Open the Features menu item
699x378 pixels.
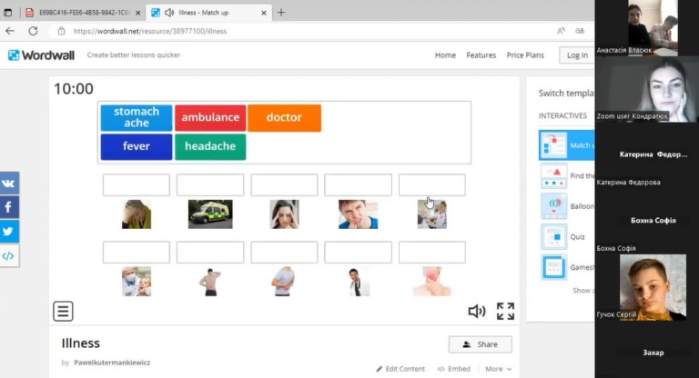pos(481,55)
